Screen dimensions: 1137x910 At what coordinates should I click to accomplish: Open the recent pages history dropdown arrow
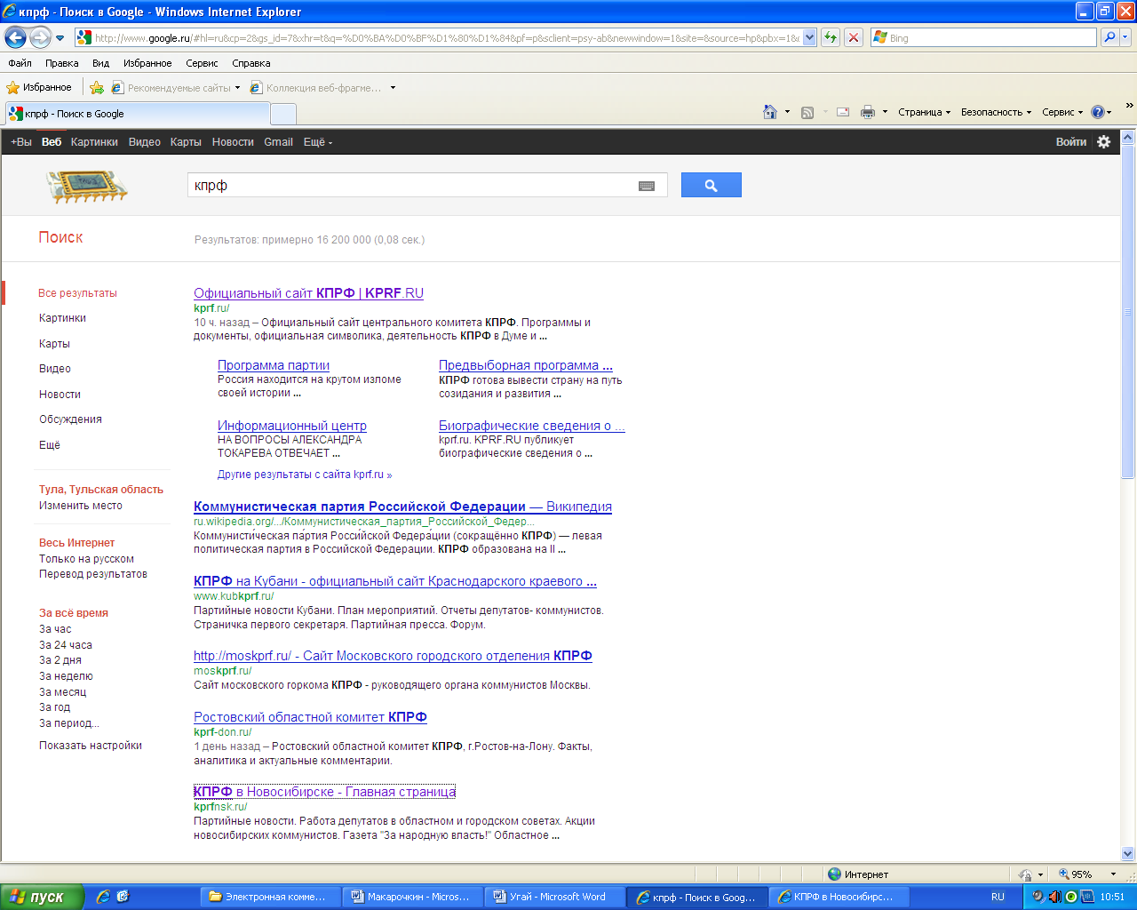pyautogui.click(x=60, y=38)
